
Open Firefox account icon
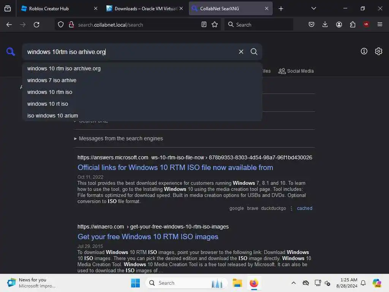pos(339,24)
